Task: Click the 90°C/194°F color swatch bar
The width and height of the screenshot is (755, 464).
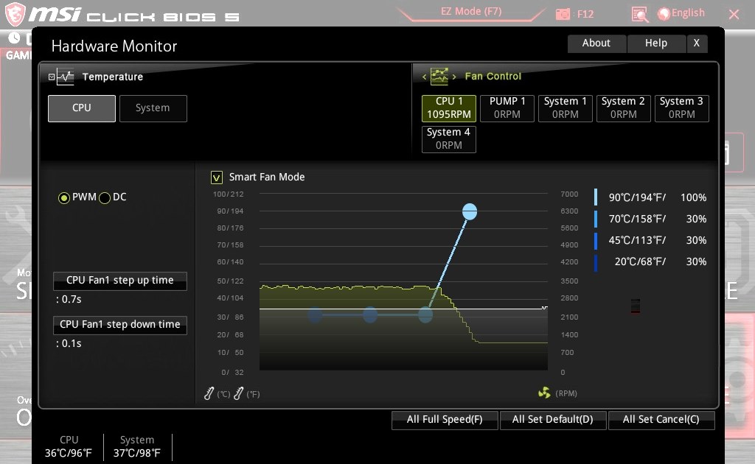Action: (596, 197)
